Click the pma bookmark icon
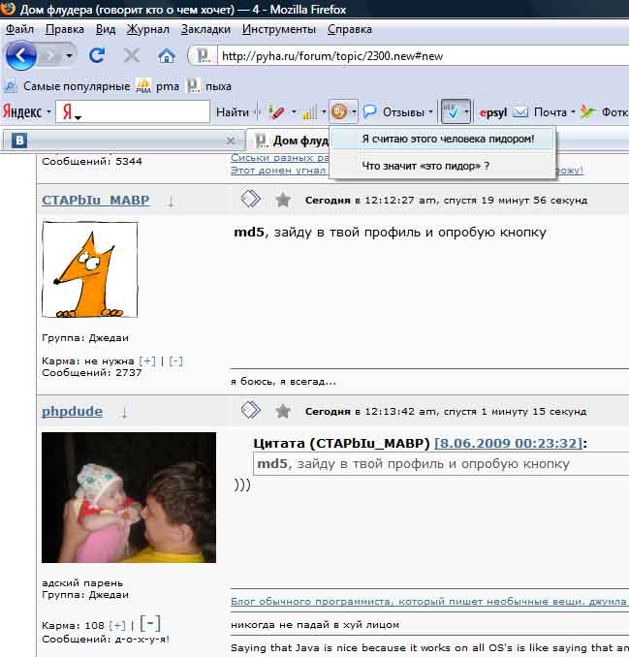Viewport: 629px width, 657px height. [x=143, y=86]
